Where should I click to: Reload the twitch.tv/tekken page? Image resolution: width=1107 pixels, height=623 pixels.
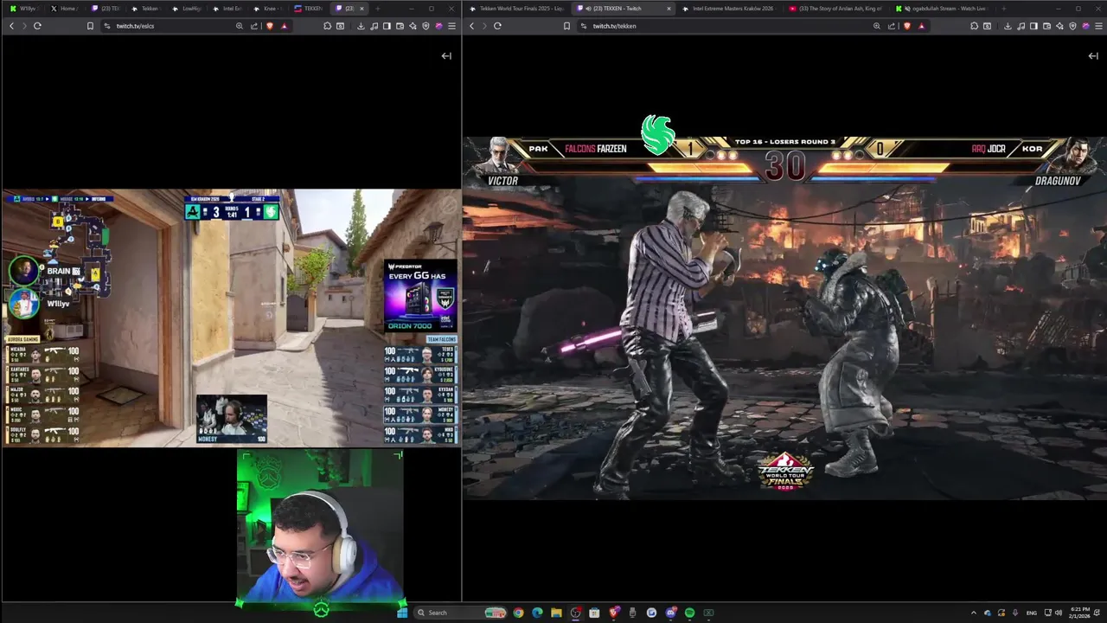pos(497,26)
